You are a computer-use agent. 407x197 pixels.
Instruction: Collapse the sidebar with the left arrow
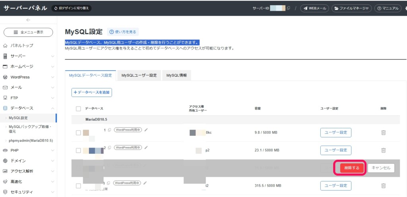click(x=28, y=20)
